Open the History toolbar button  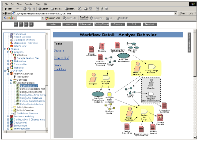click(70, 9)
